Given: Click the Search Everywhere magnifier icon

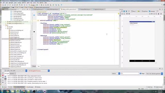Looking at the screenshot, I should coord(162,5).
